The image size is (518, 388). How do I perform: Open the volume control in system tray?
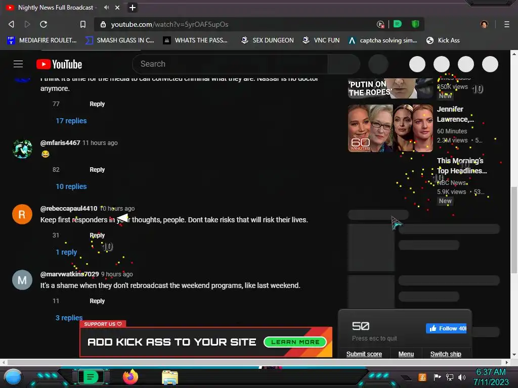(462, 377)
